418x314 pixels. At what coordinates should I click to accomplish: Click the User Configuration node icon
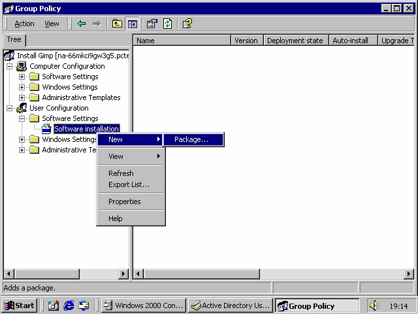tap(22, 108)
